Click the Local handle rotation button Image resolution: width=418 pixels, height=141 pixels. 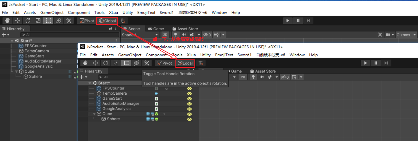pyautogui.click(x=185, y=63)
